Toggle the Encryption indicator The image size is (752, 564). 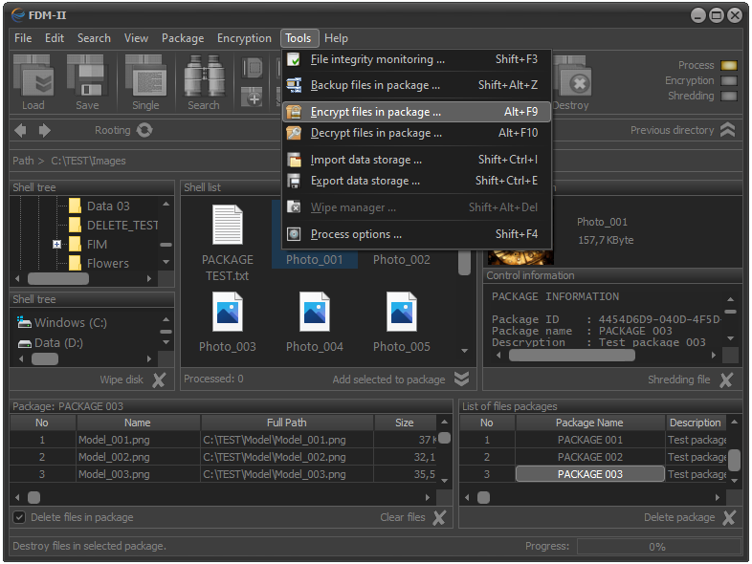point(728,80)
